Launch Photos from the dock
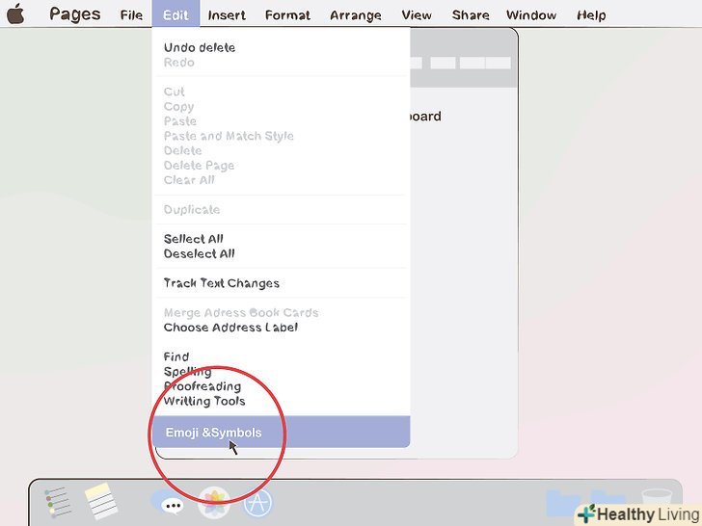 point(214,503)
